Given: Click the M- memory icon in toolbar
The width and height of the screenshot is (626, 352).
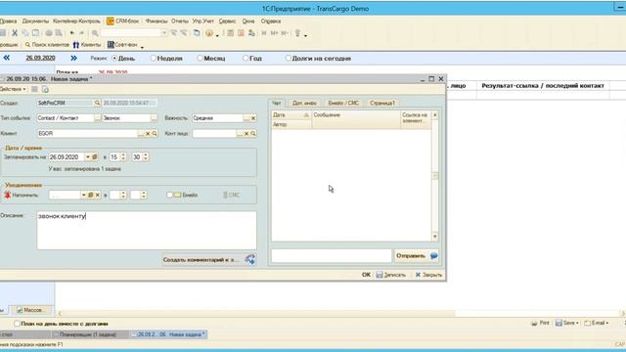Looking at the screenshot, I should 285,33.
